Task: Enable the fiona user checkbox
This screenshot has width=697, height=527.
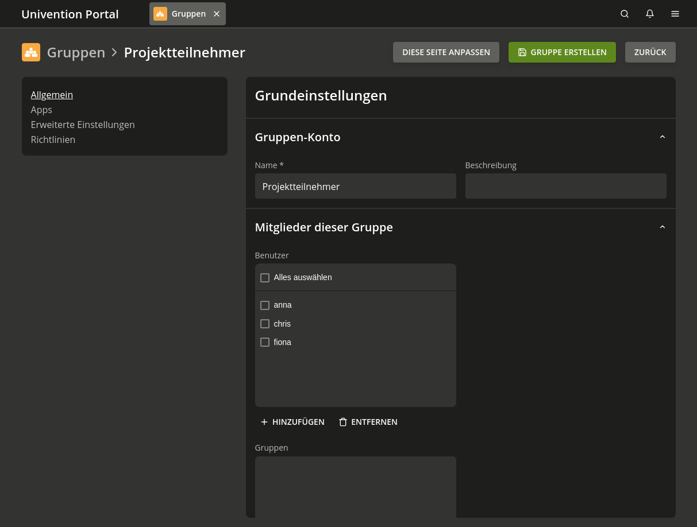Action: coord(265,342)
